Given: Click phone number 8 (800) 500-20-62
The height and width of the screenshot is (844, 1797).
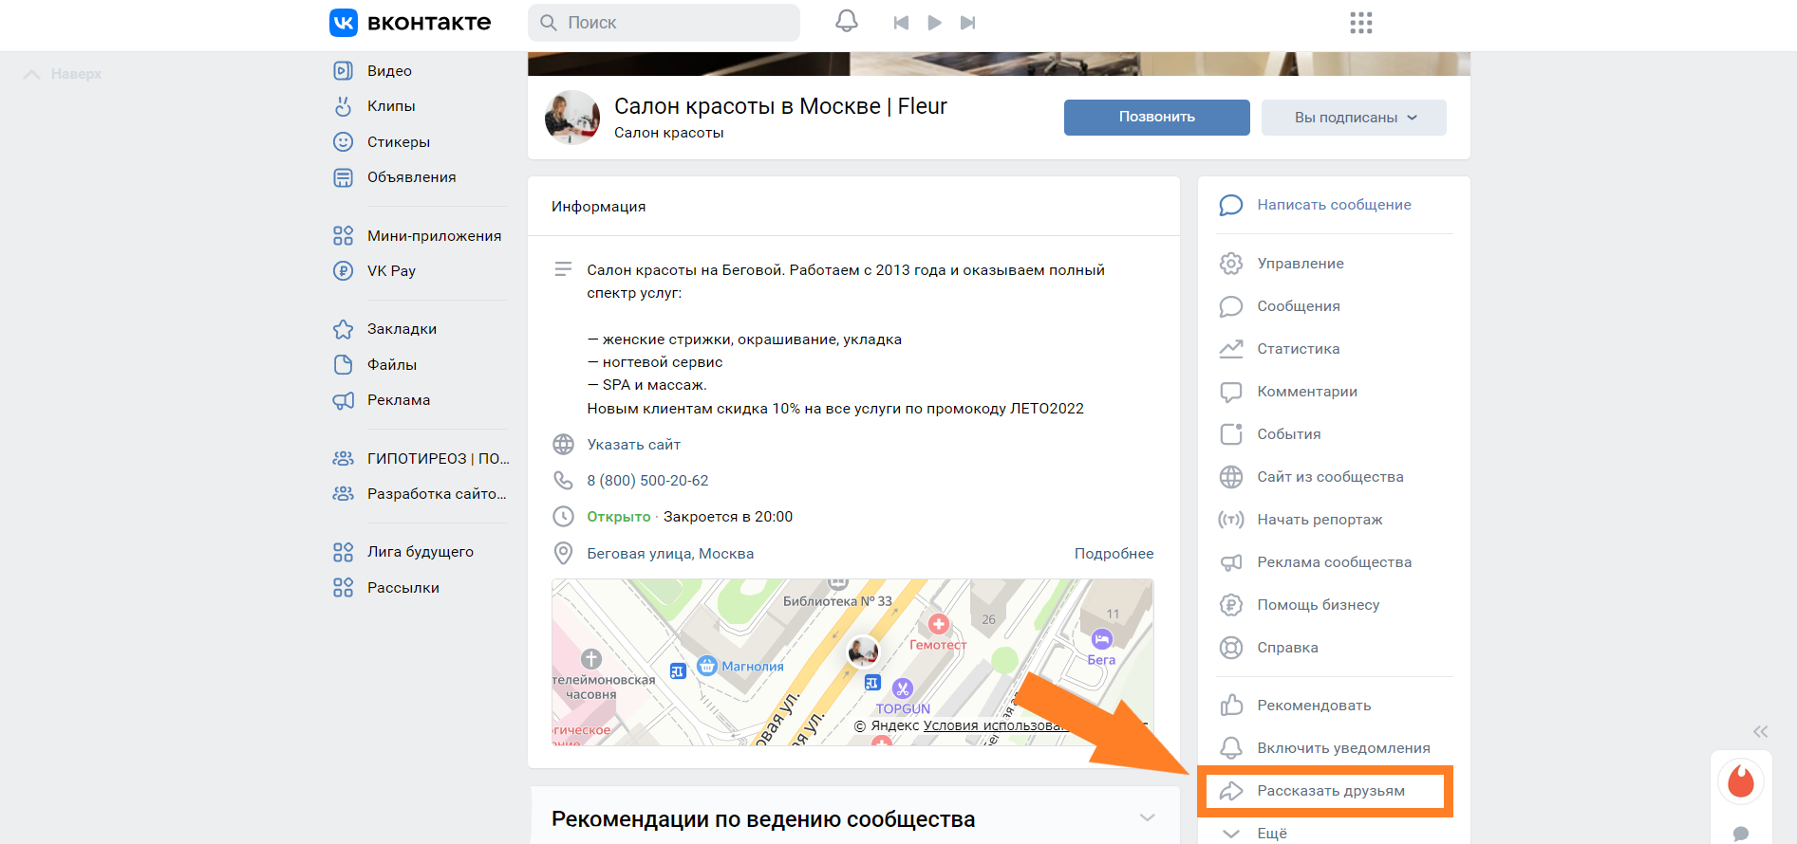Looking at the screenshot, I should (x=647, y=481).
